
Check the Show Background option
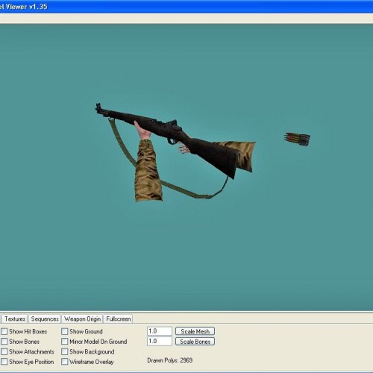coord(65,351)
